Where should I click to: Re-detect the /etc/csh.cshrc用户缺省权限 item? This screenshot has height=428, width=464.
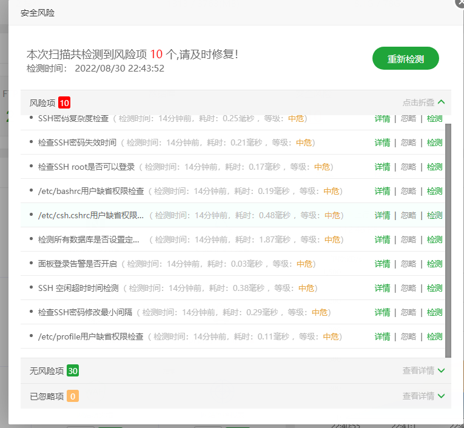(x=434, y=215)
